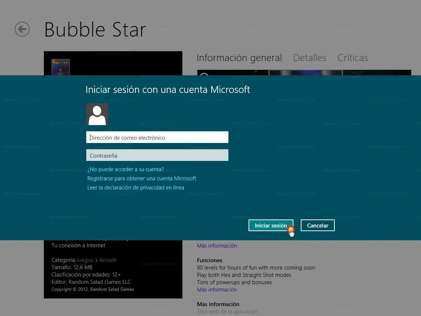Open the Detalles tab
Screen dimensions: 421x316
pyautogui.click(x=310, y=58)
